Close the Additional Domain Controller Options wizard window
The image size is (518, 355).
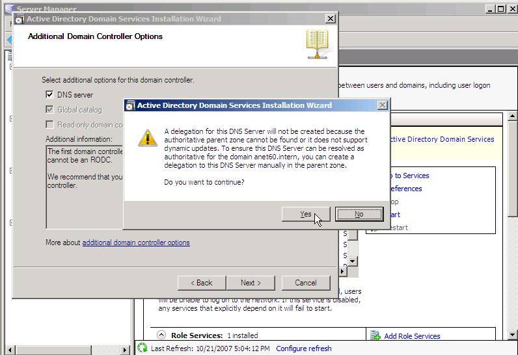point(331,19)
